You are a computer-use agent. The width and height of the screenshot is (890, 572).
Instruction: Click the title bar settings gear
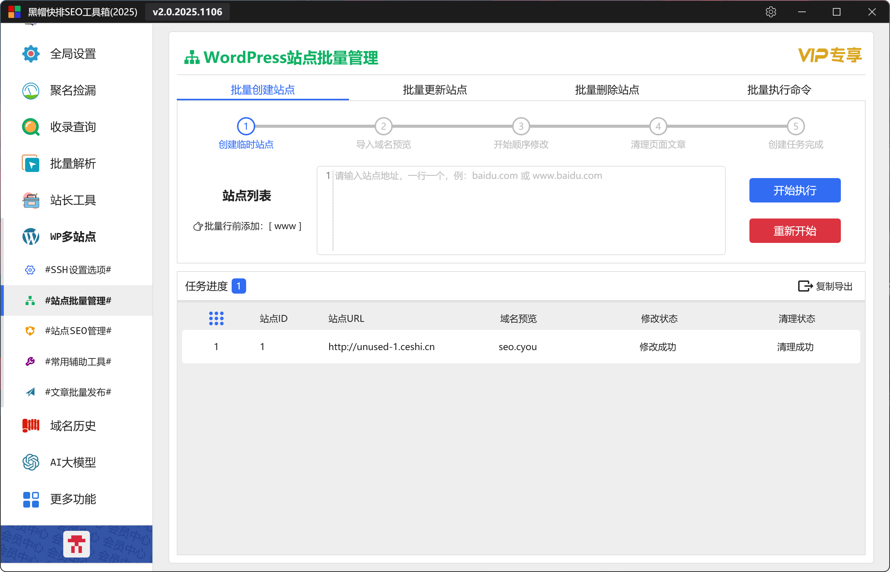coord(771,12)
